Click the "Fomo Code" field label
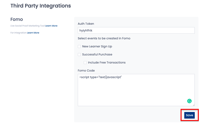 86,70
